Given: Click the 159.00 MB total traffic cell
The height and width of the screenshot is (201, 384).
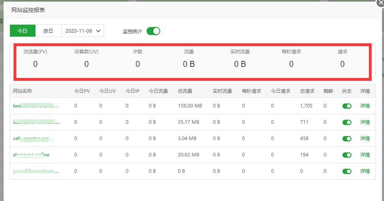Looking at the screenshot, I should pyautogui.click(x=190, y=106).
